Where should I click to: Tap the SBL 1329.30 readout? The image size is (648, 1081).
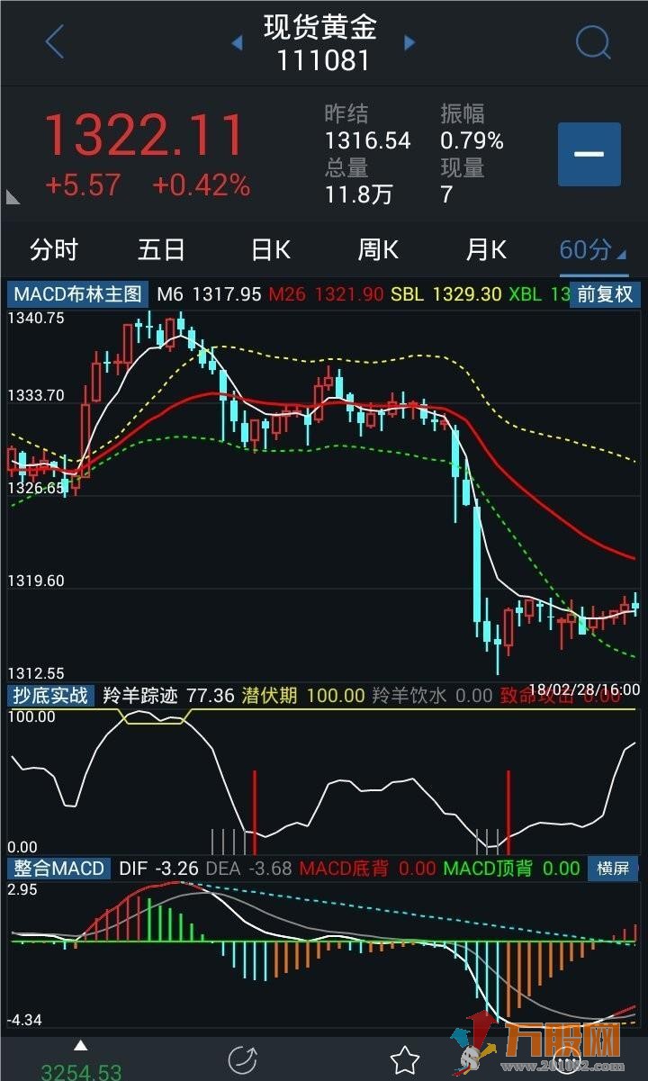[446, 294]
